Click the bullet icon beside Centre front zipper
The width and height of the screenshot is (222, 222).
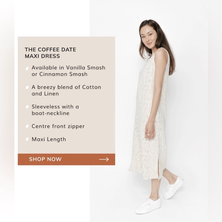pos(27,126)
